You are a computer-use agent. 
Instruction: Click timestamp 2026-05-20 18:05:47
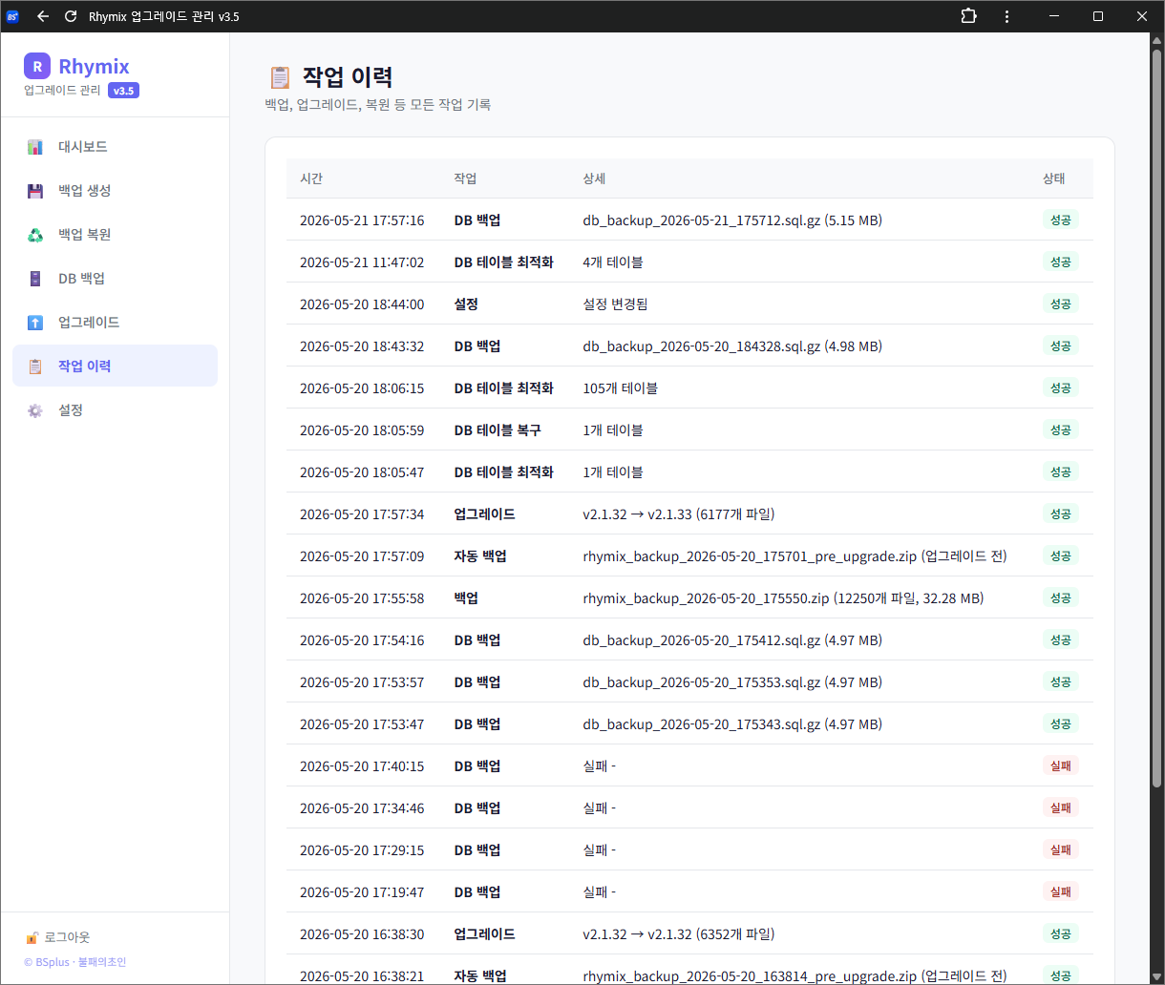tap(362, 472)
